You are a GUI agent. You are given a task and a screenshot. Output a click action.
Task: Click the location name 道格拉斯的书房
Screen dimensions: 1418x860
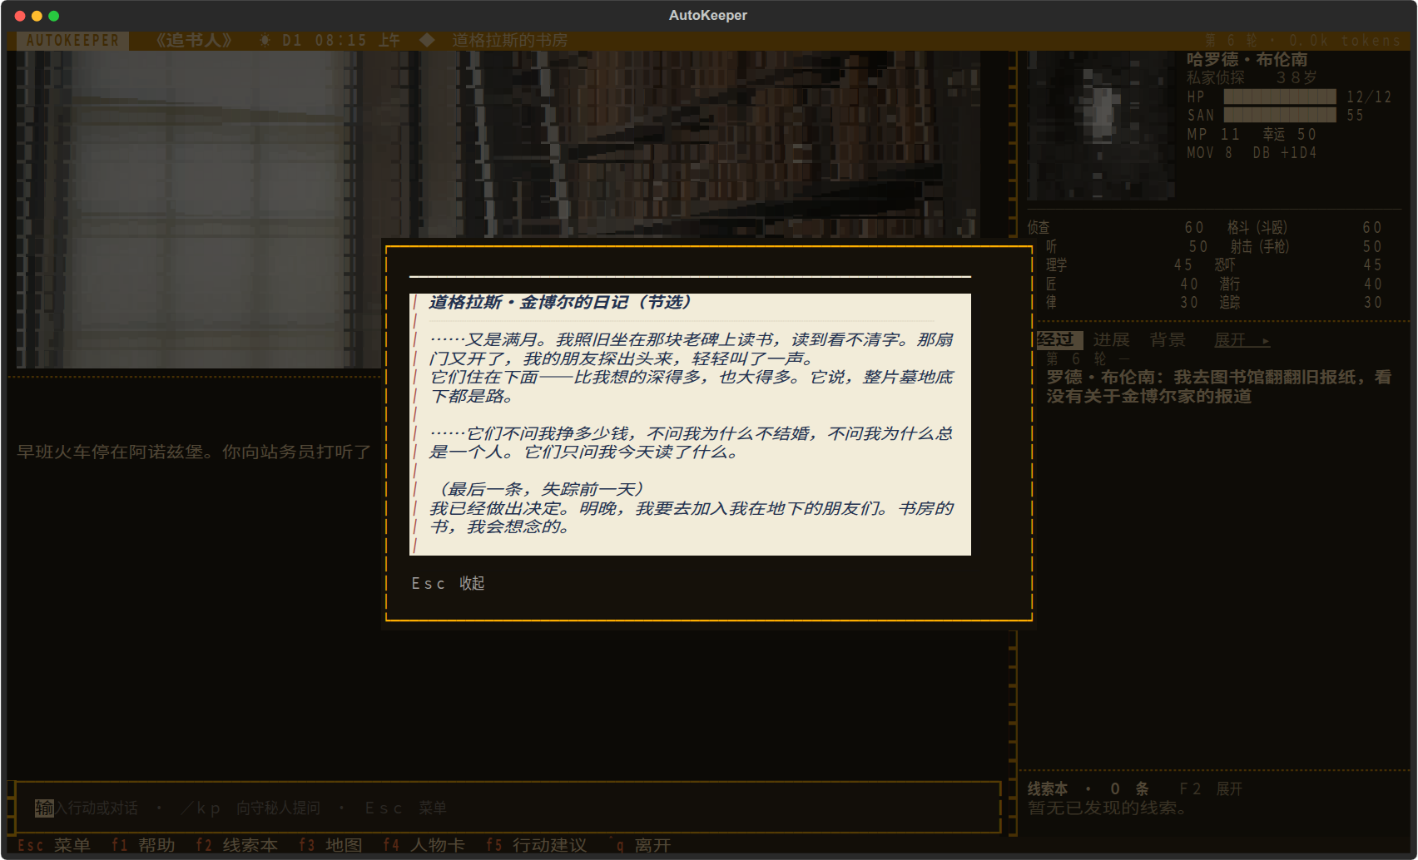tap(510, 40)
